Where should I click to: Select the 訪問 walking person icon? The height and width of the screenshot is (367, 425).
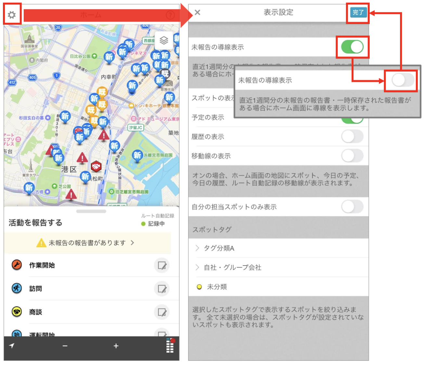(17, 288)
